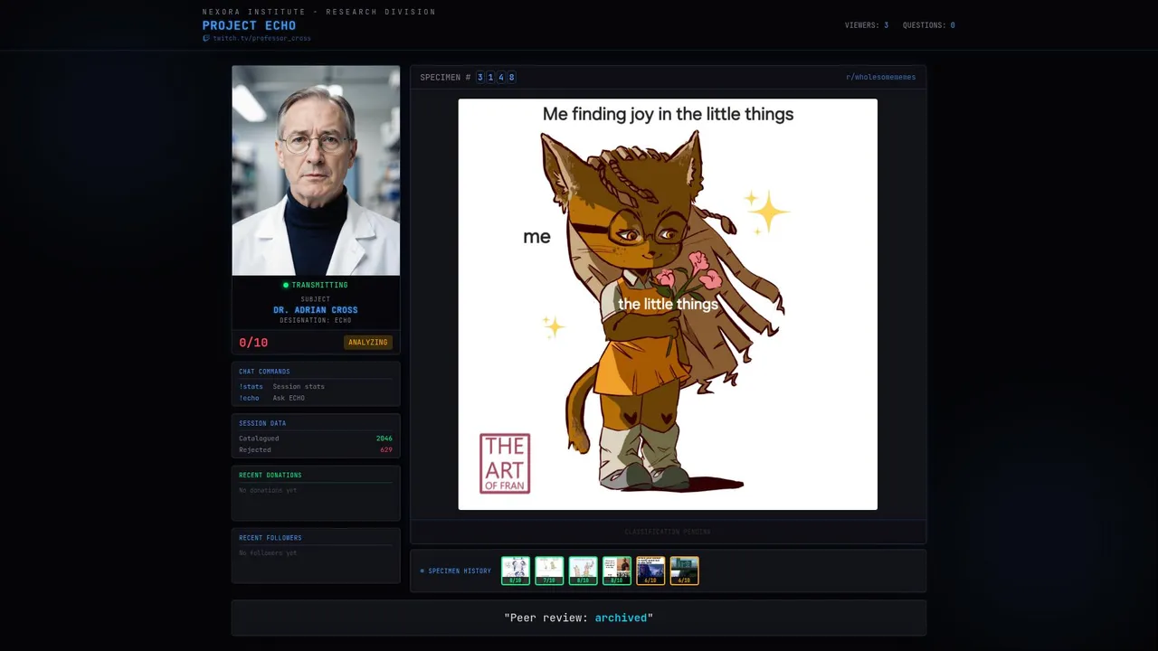Image resolution: width=1158 pixels, height=651 pixels.
Task: Click the CHAT COMMANDS panel header
Action: (264, 372)
